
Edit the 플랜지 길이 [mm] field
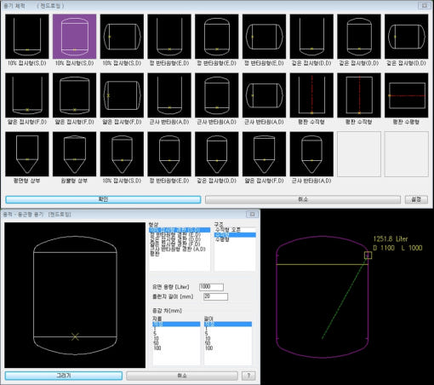[x=215, y=296]
